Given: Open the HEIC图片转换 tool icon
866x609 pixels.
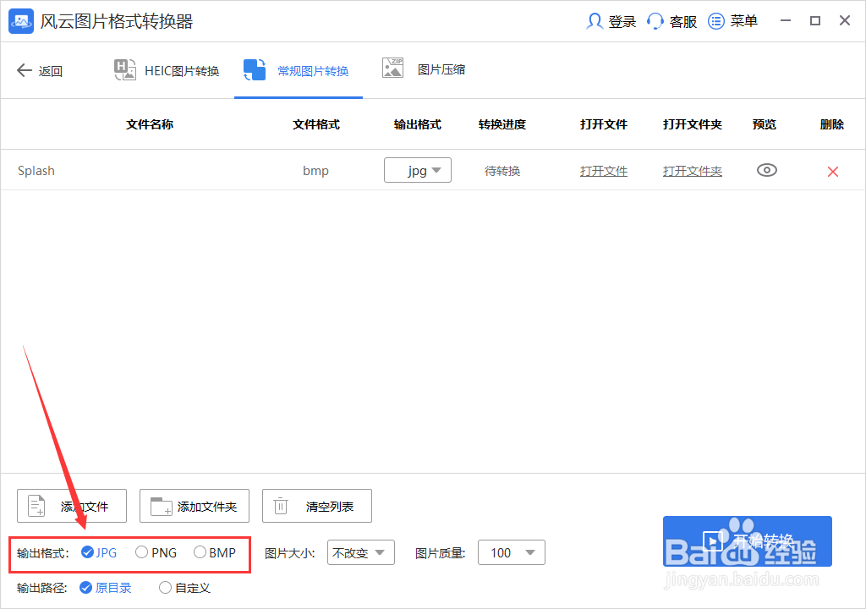Looking at the screenshot, I should coord(125,70).
